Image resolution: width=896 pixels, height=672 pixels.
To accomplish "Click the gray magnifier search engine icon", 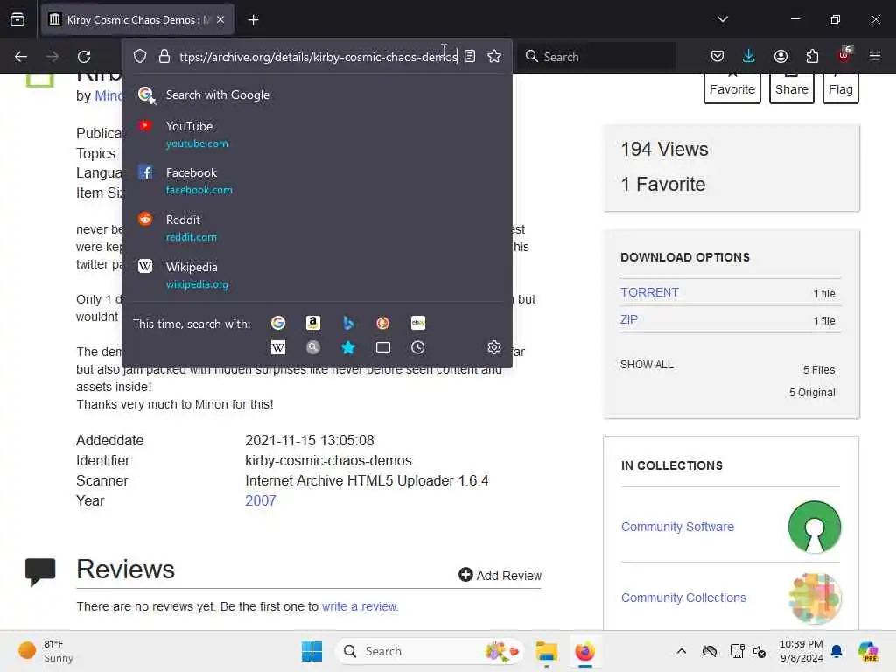I will coord(313,347).
